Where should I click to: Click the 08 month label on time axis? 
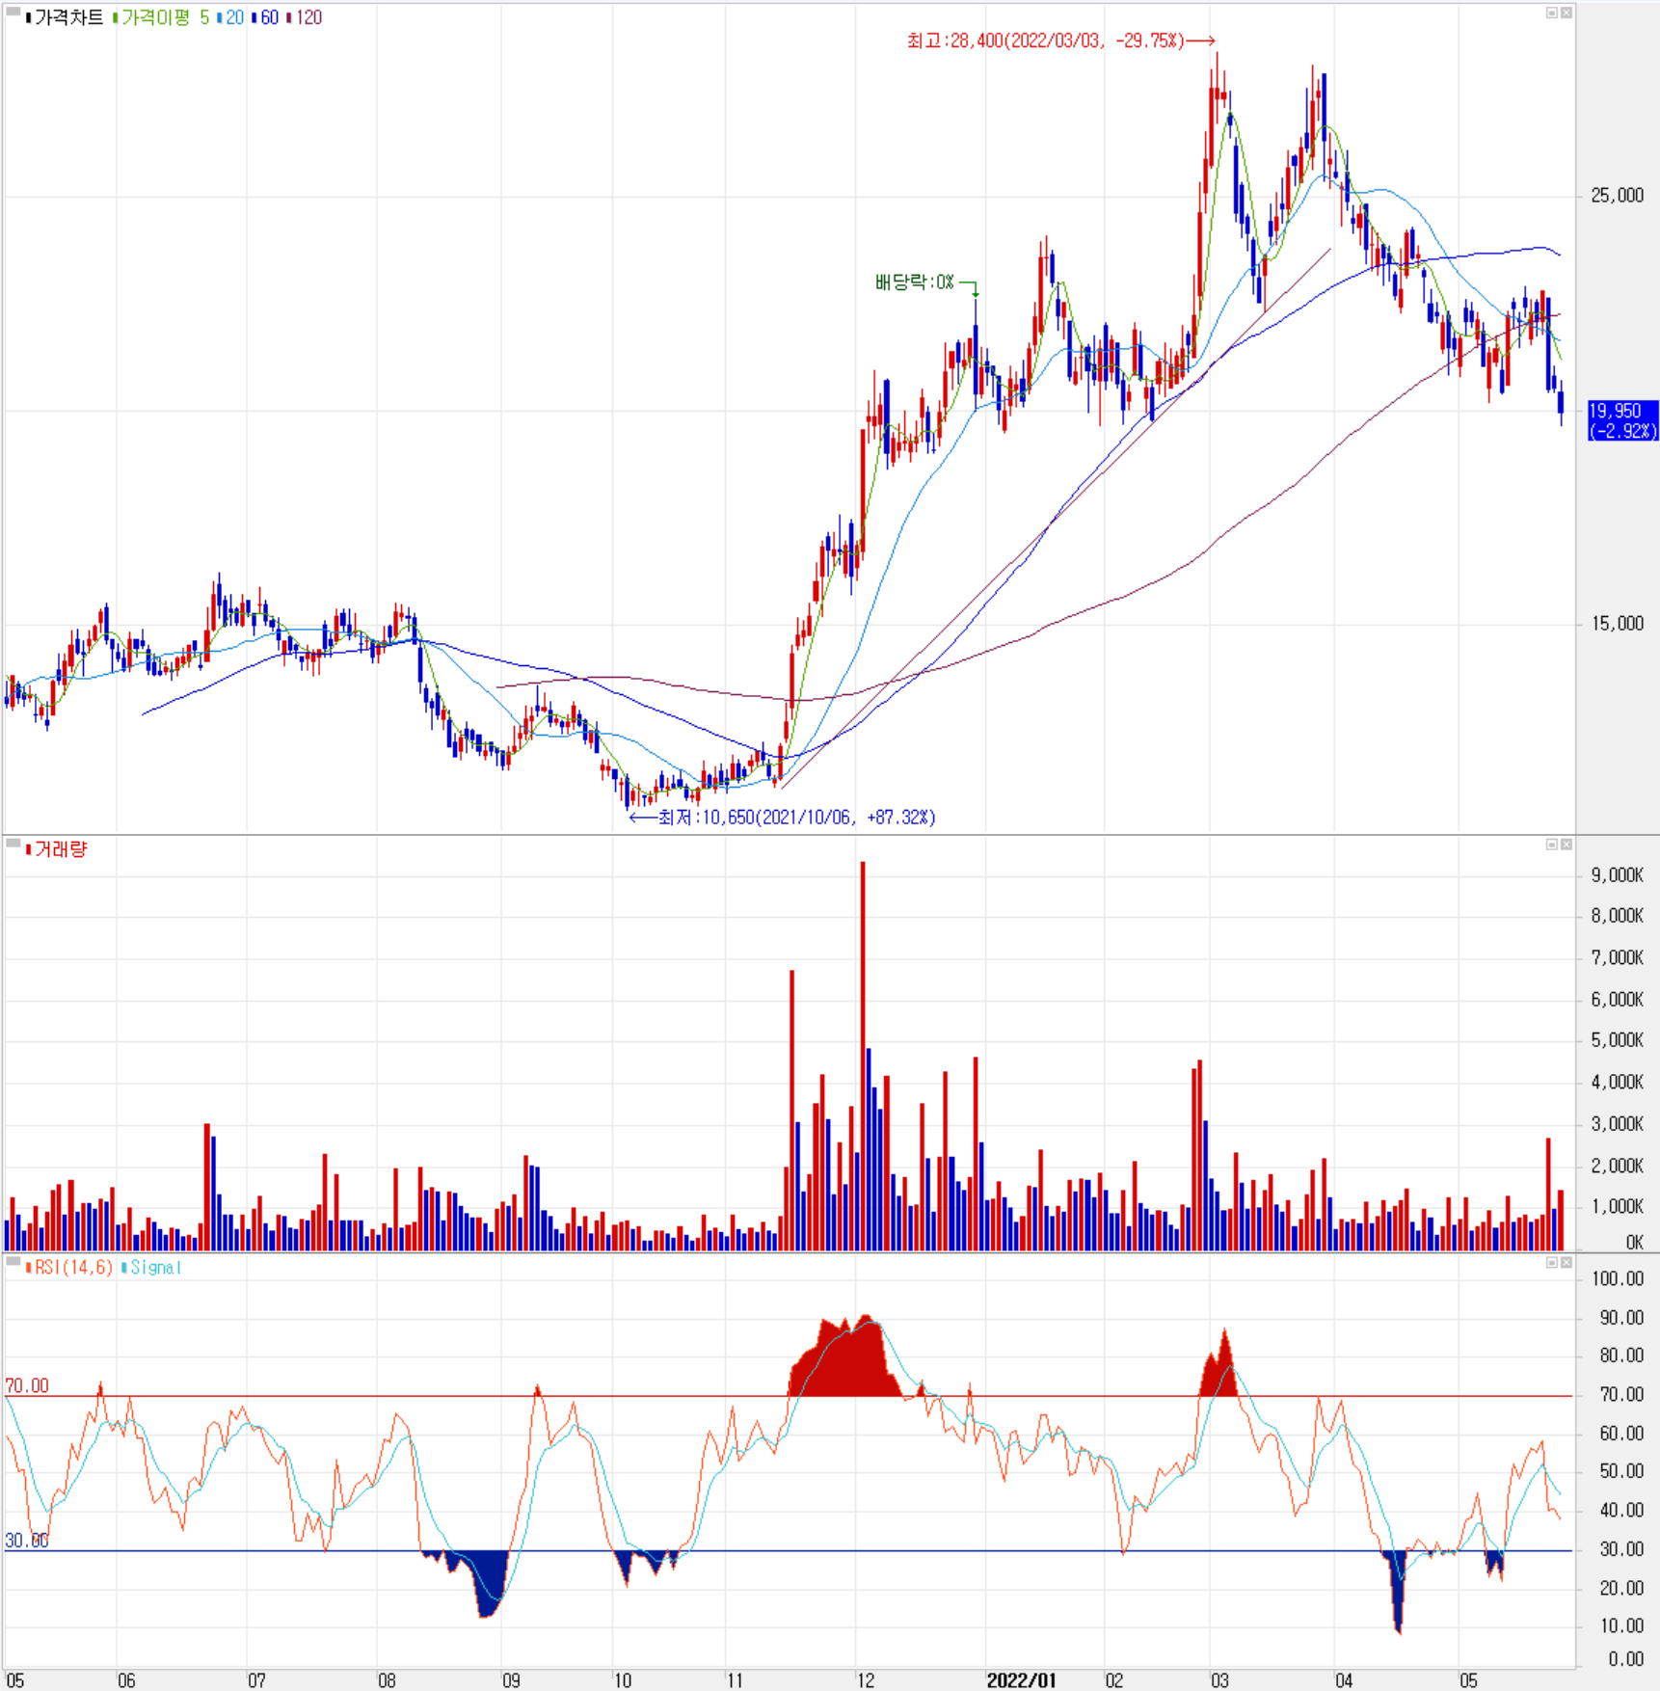[387, 1680]
